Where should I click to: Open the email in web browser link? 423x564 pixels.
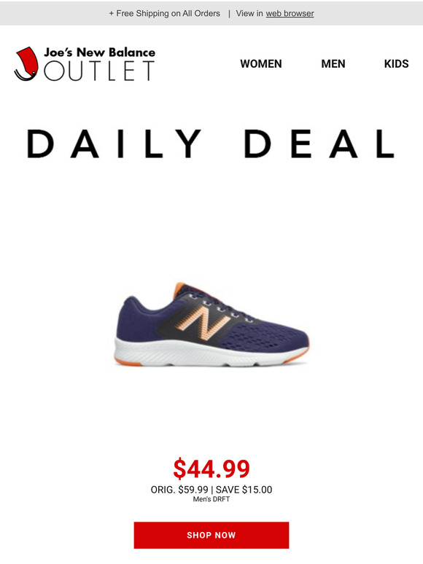point(290,14)
